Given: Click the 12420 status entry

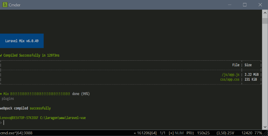Looking at the screenshot, I should [x=247, y=133].
